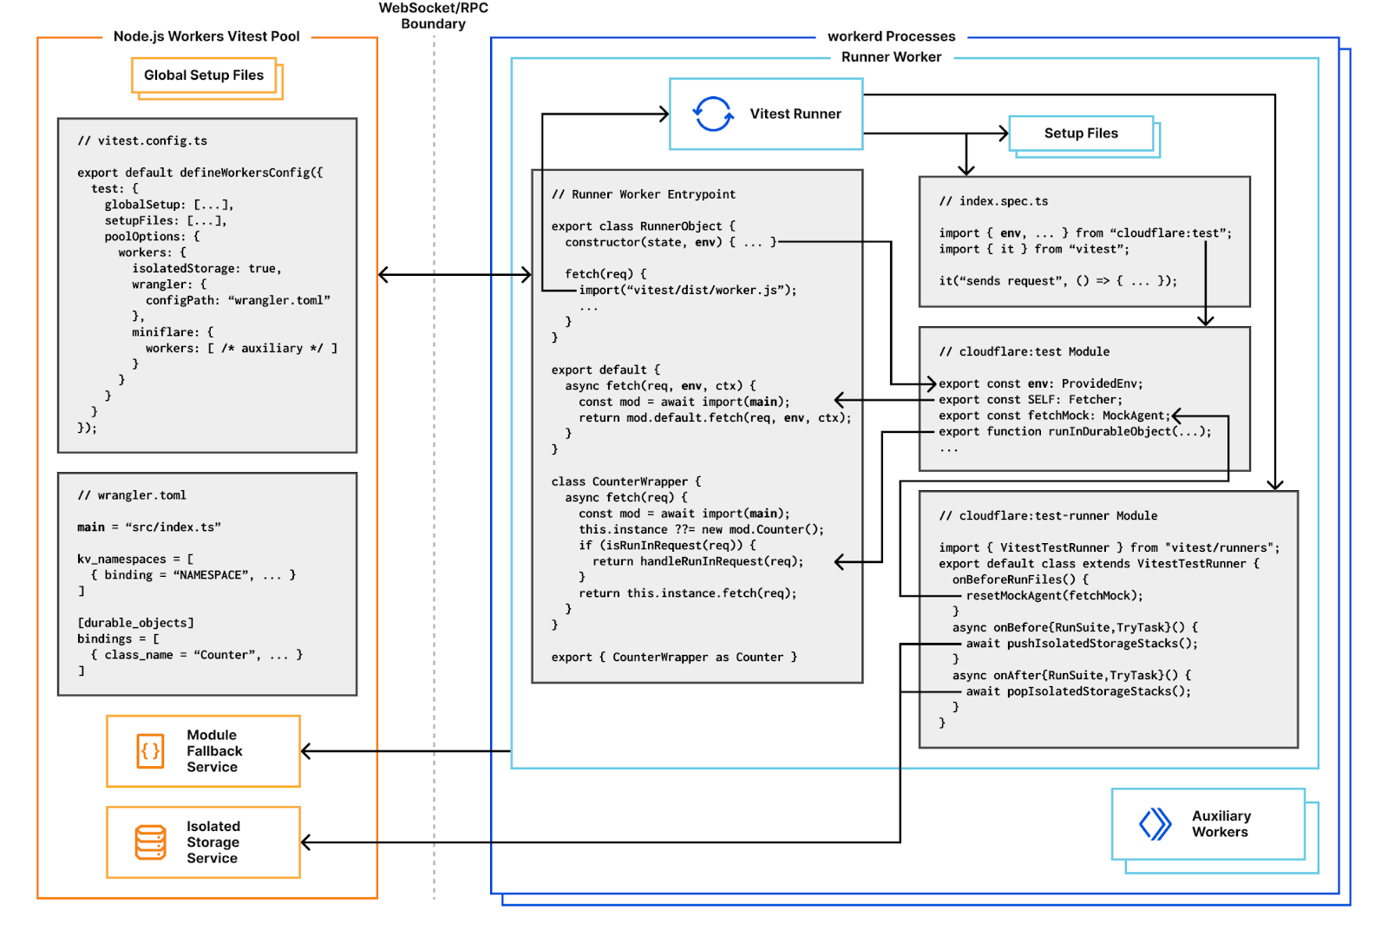The height and width of the screenshot is (943, 1388).
Task: Click the 'poolOptions: {' line
Action: coord(152,236)
